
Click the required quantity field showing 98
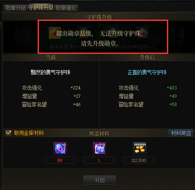tap(60, 160)
